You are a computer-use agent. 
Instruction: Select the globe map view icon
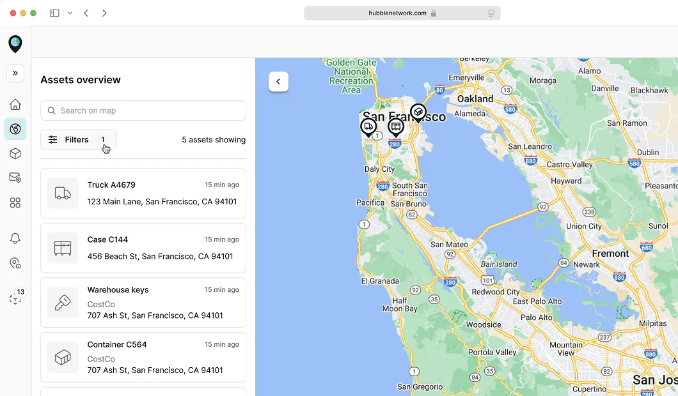point(15,128)
